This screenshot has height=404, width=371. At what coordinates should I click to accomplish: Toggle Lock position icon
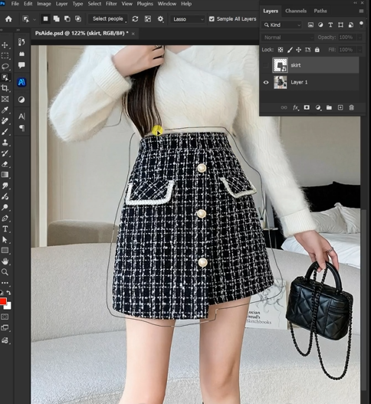[299, 50]
